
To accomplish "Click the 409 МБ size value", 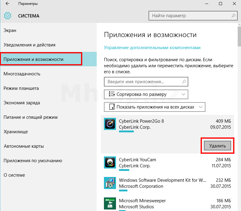I will [x=223, y=121].
